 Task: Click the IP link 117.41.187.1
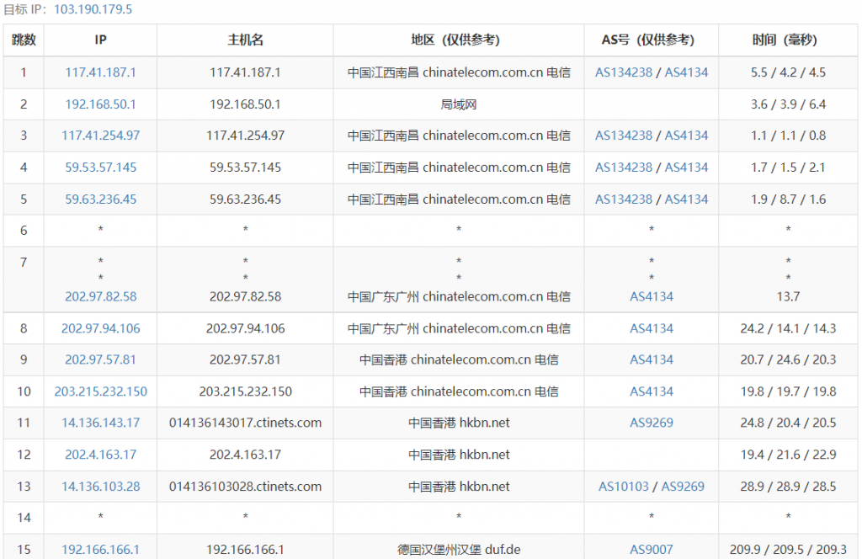100,72
